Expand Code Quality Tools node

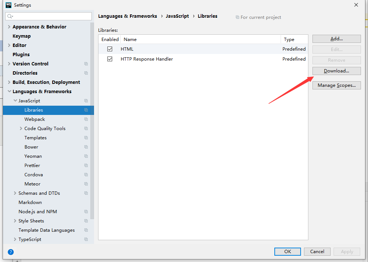click(x=21, y=129)
